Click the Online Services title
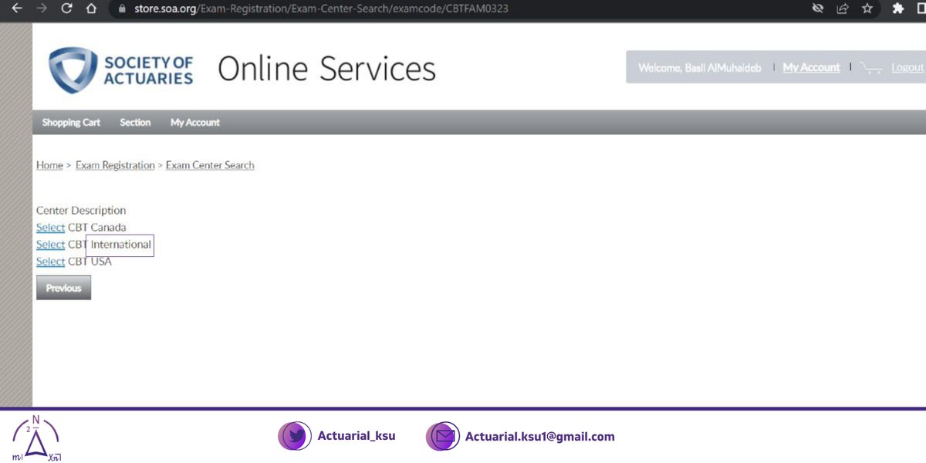This screenshot has width=926, height=463. 326,69
